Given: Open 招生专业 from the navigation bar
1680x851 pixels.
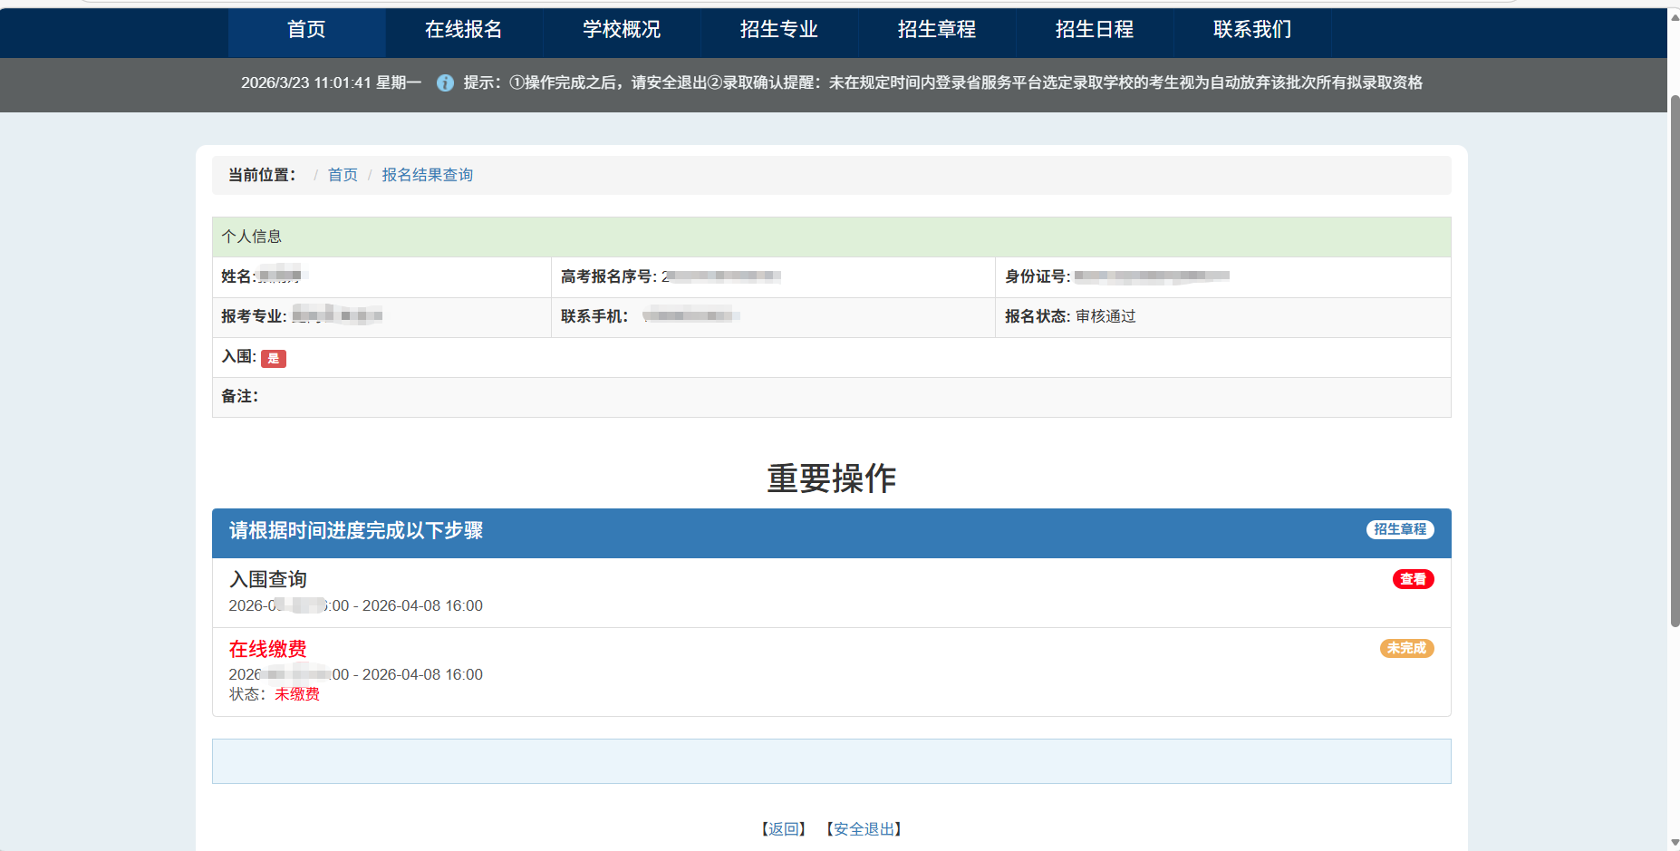Looking at the screenshot, I should (x=779, y=30).
